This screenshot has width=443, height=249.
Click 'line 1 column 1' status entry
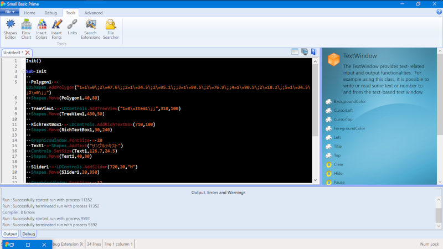pos(119,244)
